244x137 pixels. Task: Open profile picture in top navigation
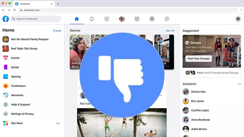pos(122,19)
